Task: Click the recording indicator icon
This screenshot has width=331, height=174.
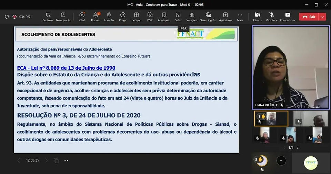Action: point(14,17)
